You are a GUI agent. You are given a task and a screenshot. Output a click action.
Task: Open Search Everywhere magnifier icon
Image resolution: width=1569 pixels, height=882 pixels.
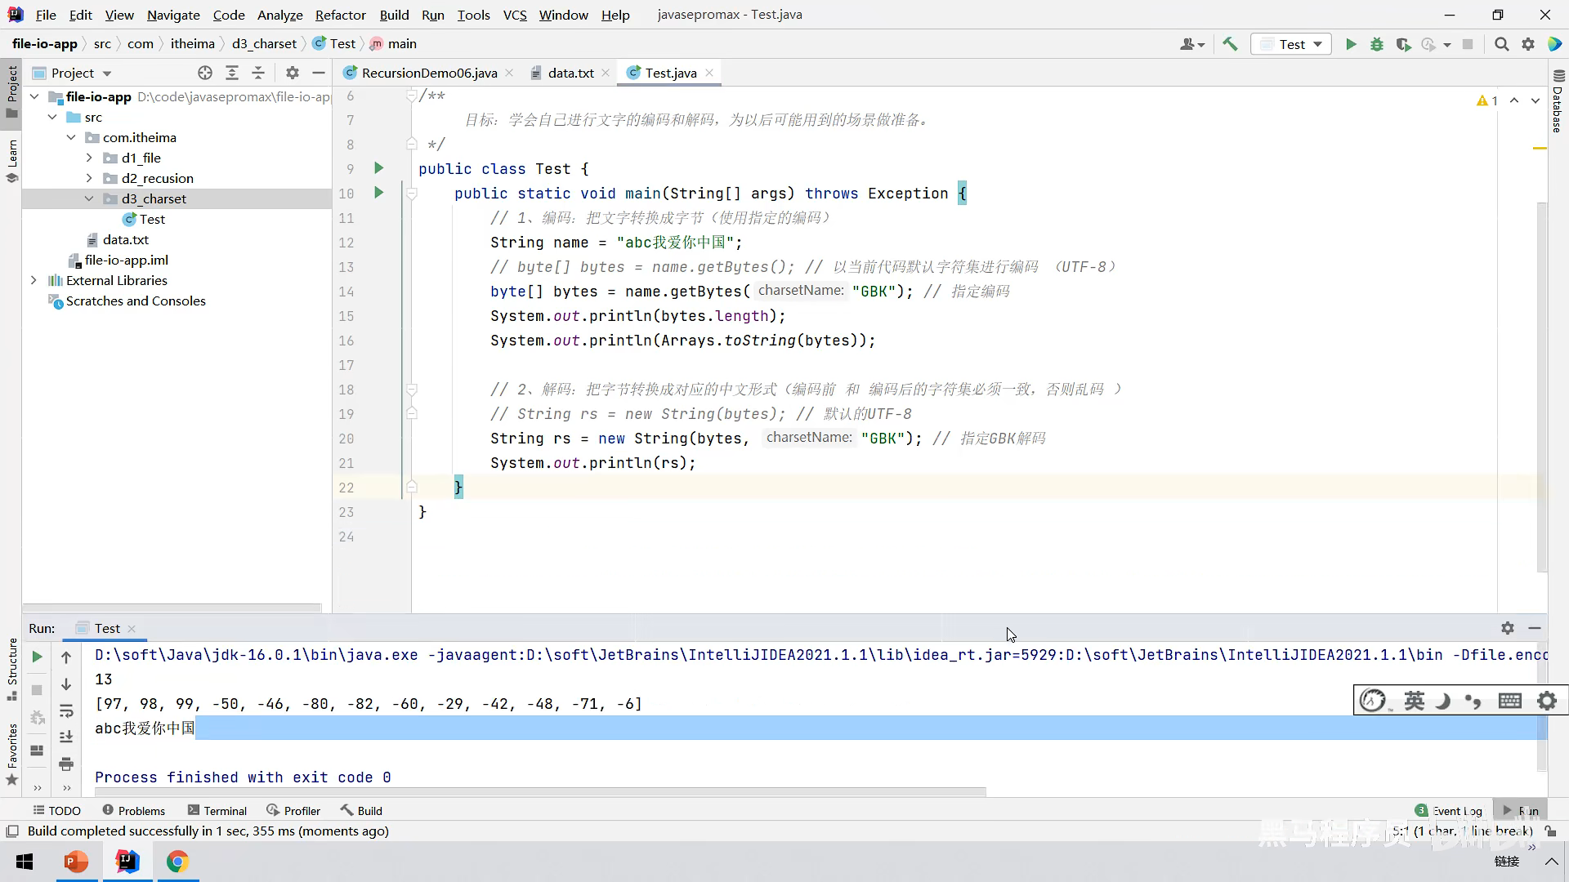(1501, 44)
